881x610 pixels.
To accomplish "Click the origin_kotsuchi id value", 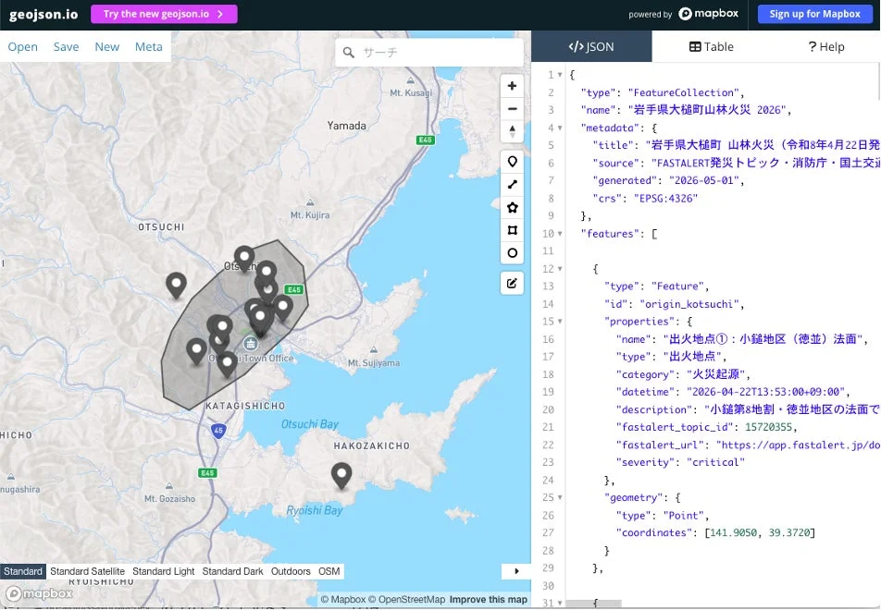I will coord(689,304).
